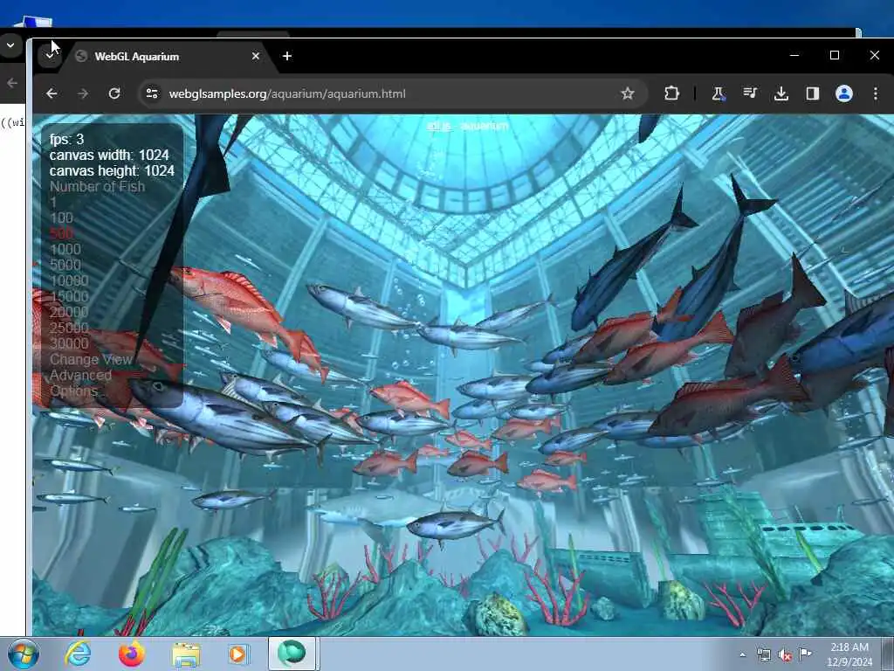The width and height of the screenshot is (894, 671).
Task: Open Windows Media Player taskbar icon
Action: (237, 654)
